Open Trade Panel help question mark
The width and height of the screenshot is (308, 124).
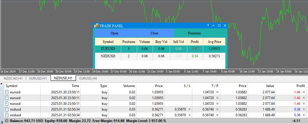click(x=208, y=26)
